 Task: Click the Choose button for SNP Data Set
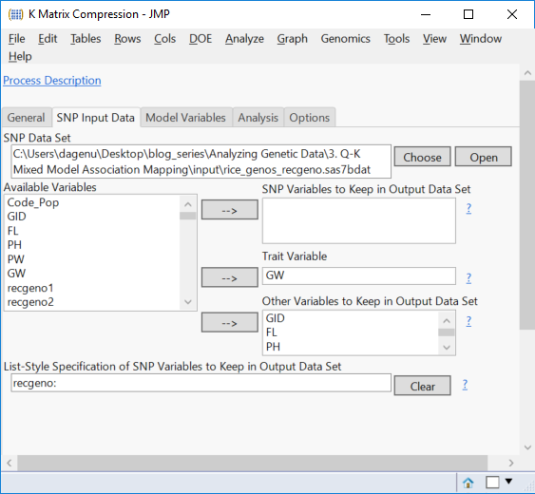coord(423,157)
